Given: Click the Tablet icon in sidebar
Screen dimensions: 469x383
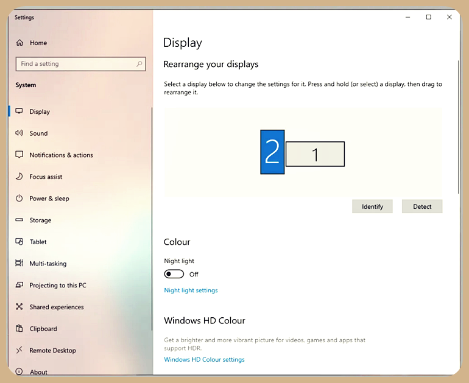Looking at the screenshot, I should [19, 242].
